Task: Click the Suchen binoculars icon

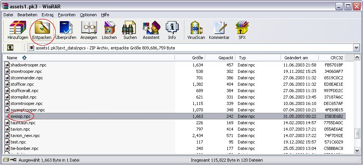Action: point(130,30)
